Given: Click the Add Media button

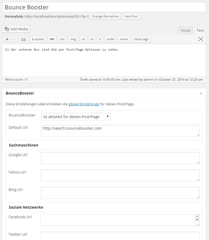Looking at the screenshot, I should click(16, 29).
